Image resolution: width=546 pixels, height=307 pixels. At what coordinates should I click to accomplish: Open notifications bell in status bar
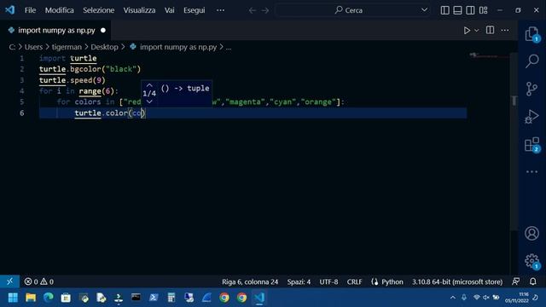(x=532, y=281)
